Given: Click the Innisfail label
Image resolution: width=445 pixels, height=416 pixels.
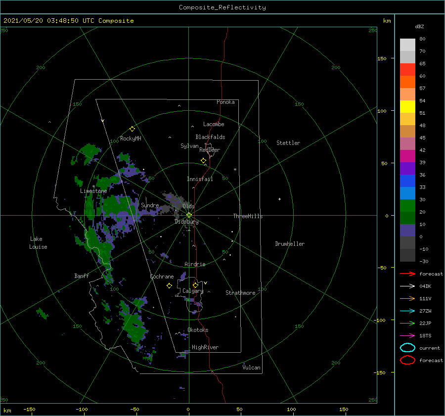Looking at the screenshot, I should click(x=200, y=179).
